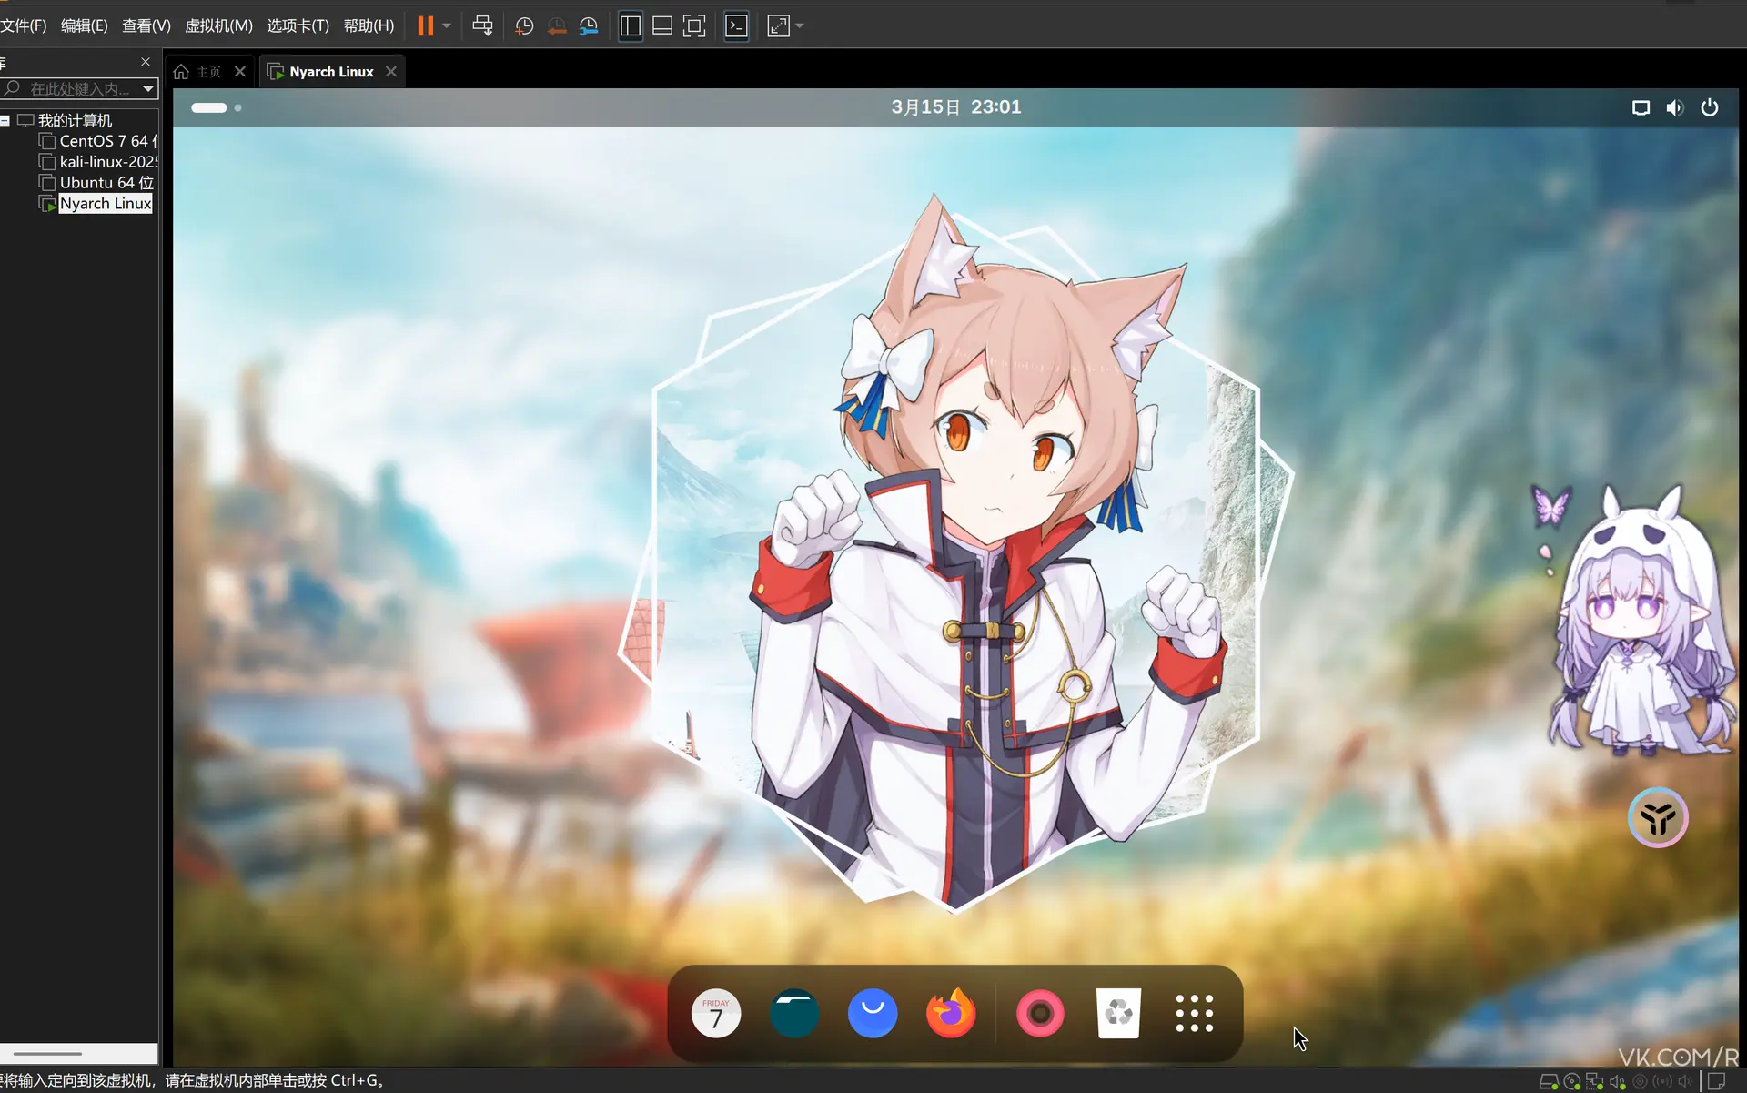Launch the blue smile app in dock
The width and height of the screenshot is (1747, 1093).
tap(873, 1013)
